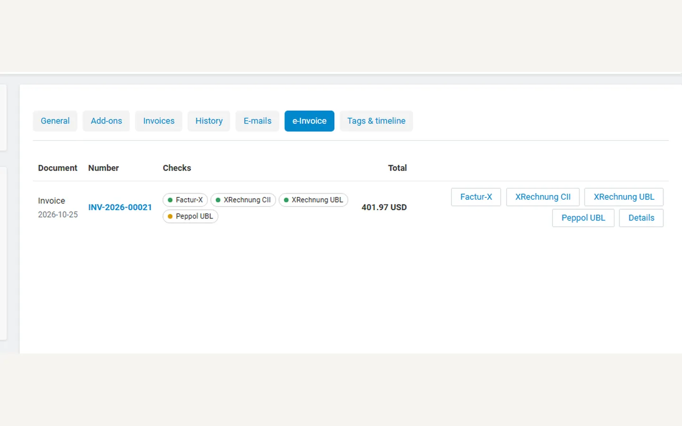Viewport: 682px width, 426px height.
Task: Click the Document column header
Action: [57, 168]
